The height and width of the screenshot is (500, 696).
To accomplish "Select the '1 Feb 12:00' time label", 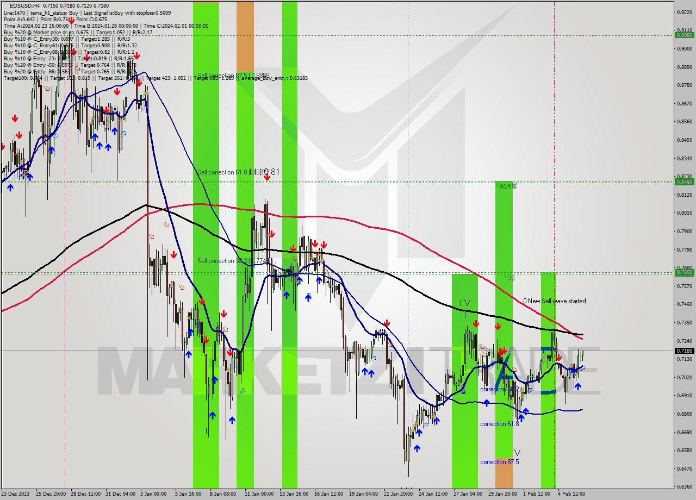I will tap(536, 494).
